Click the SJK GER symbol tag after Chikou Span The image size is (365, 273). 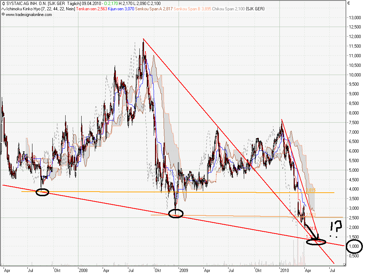255,9
